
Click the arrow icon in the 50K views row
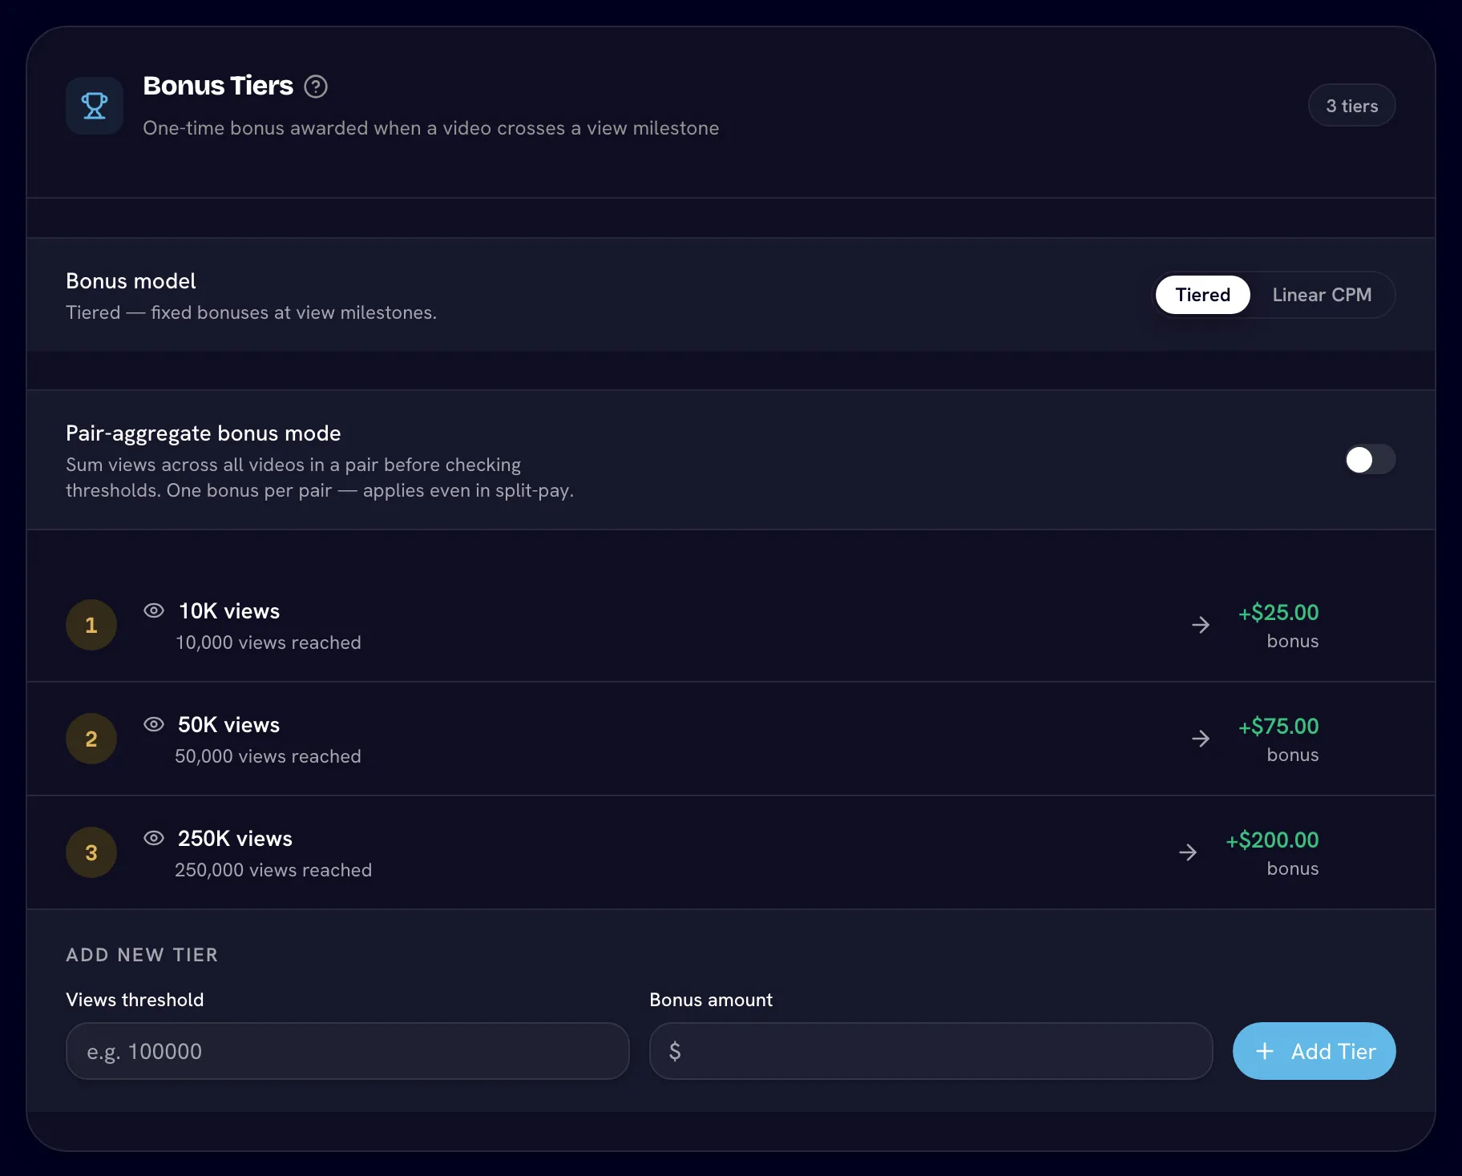click(1201, 739)
